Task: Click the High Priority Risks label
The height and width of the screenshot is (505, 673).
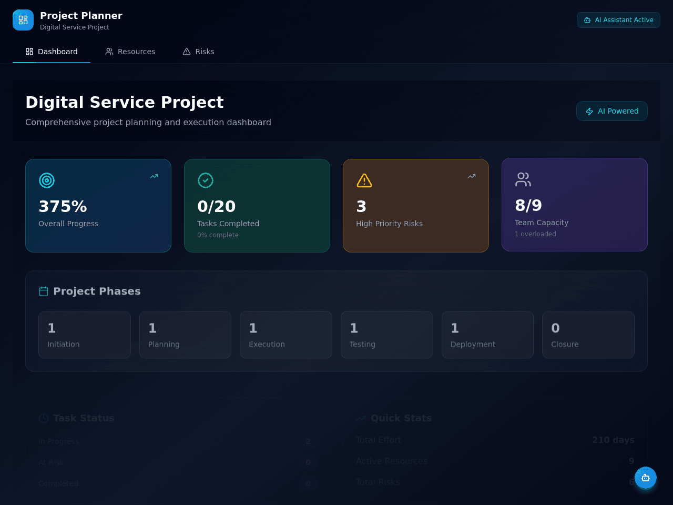Action: 389,224
